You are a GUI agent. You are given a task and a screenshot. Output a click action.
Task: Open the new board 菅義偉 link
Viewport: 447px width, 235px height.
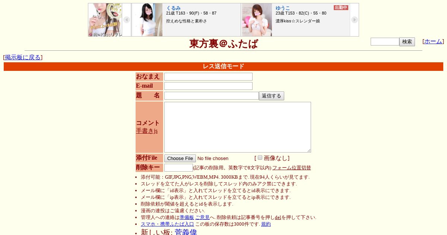[186, 232]
